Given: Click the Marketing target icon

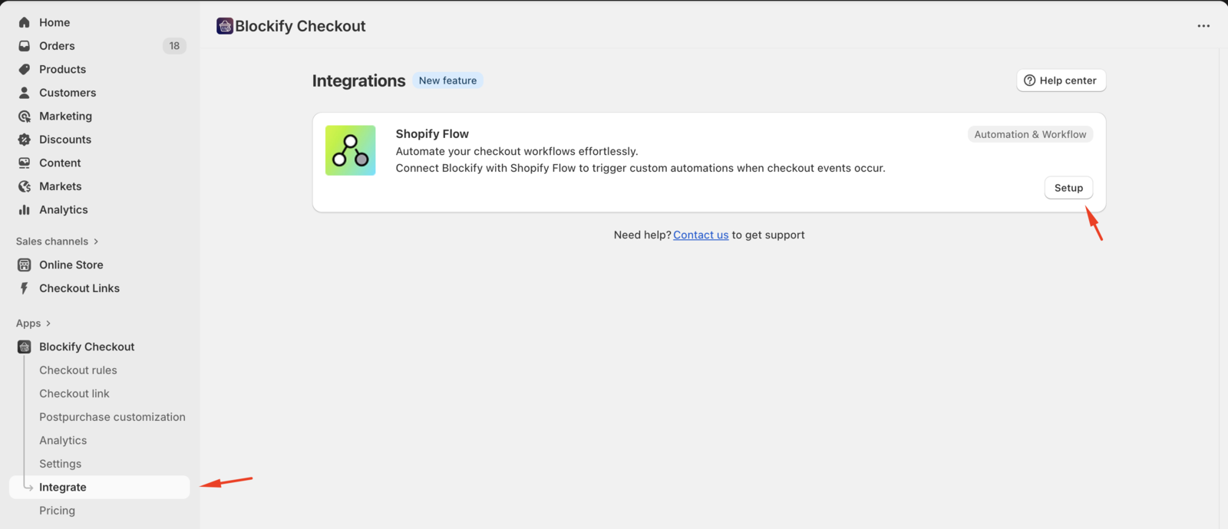Looking at the screenshot, I should pyautogui.click(x=25, y=117).
